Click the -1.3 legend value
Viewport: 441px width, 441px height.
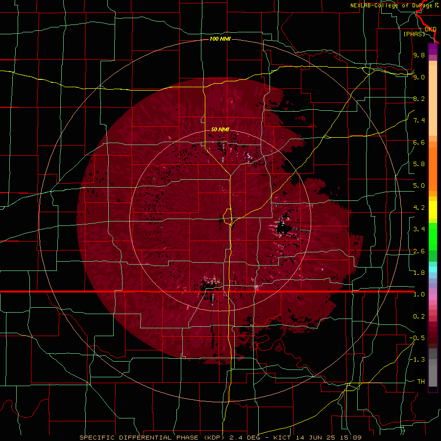(417, 360)
